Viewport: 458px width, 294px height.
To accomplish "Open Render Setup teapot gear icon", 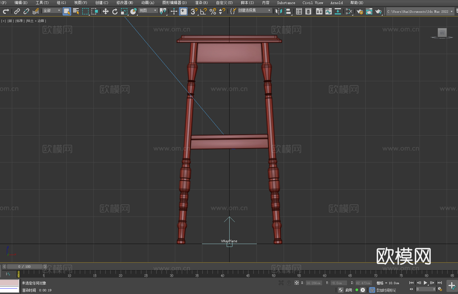I will pyautogui.click(x=360, y=11).
